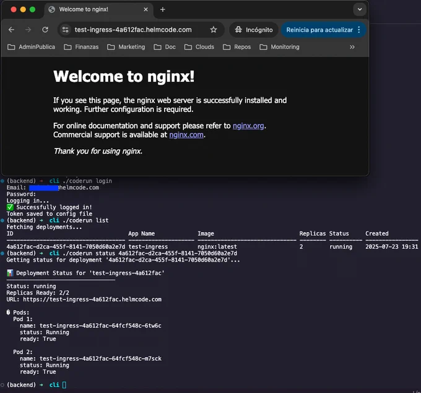The width and height of the screenshot is (421, 393).
Task: Click the terminal prompt cursor at bottom
Action: pyautogui.click(x=64, y=385)
